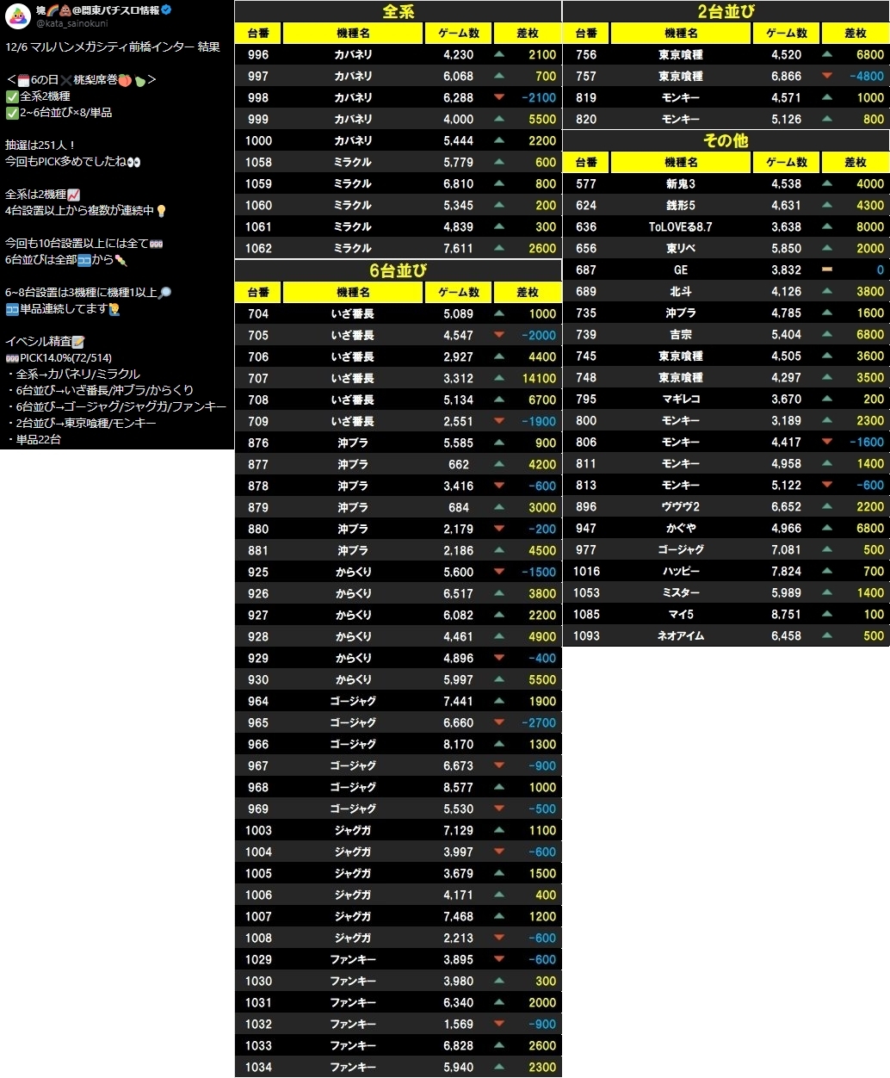
Task: Click the check mark emoji before 全系2機種
Action: (x=12, y=96)
